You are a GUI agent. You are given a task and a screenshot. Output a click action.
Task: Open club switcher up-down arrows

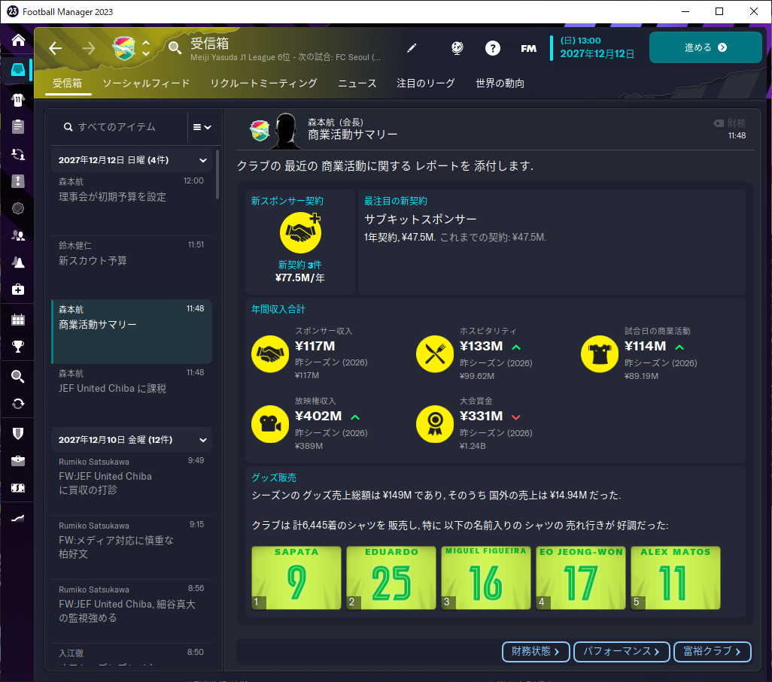pyautogui.click(x=146, y=48)
